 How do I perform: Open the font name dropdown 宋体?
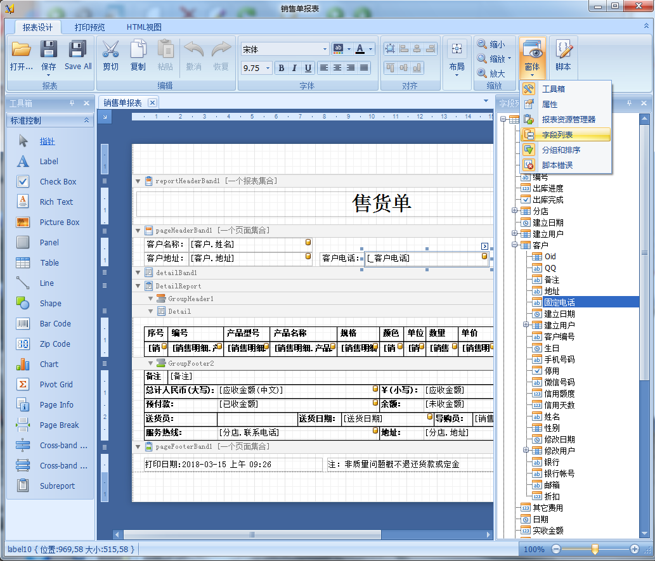click(x=325, y=49)
